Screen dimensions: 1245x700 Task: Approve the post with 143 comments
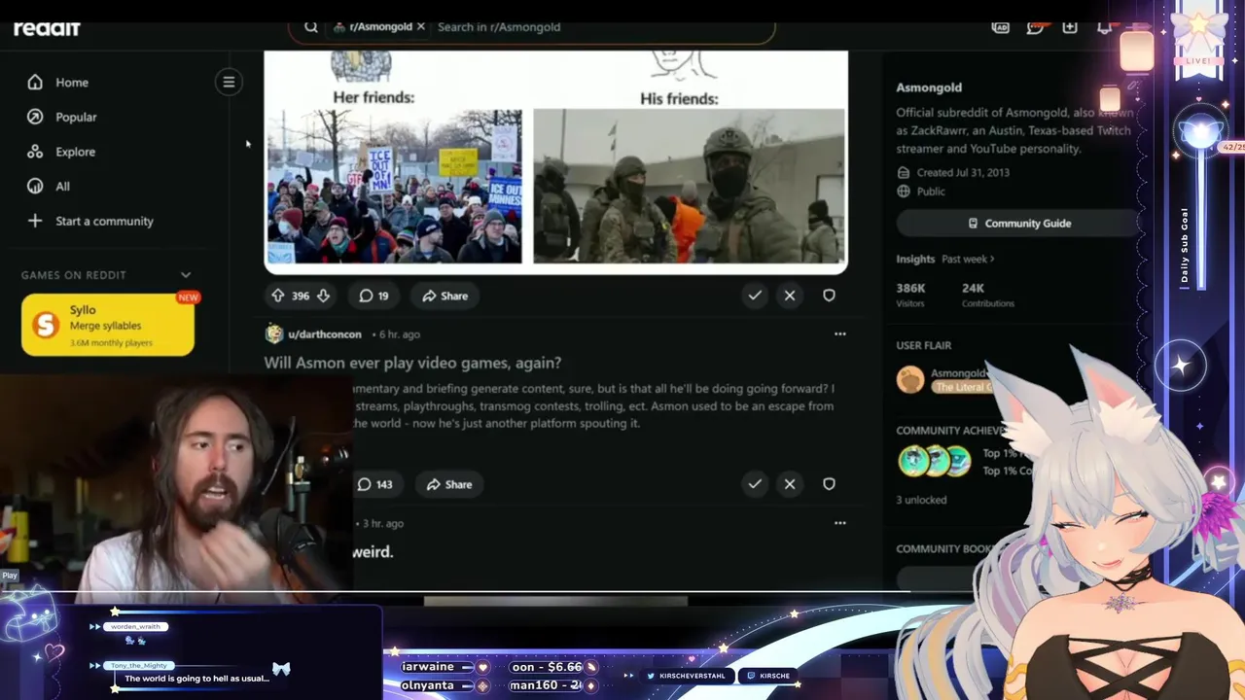click(x=755, y=484)
